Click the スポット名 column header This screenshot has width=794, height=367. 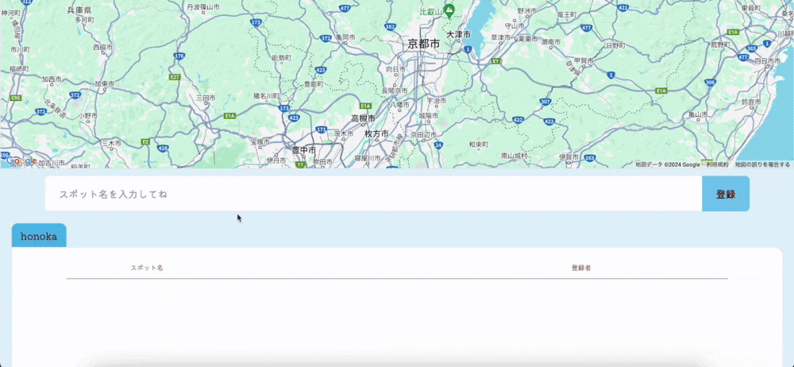tap(147, 268)
